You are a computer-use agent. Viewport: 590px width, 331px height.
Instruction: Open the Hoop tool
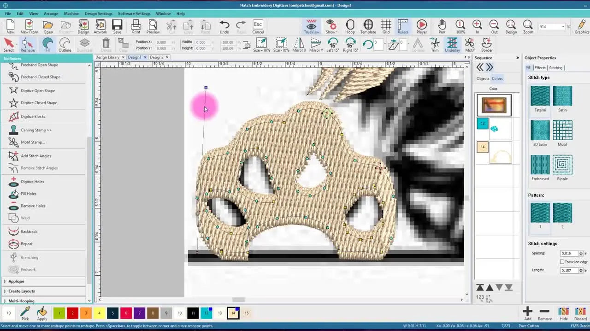pyautogui.click(x=350, y=27)
